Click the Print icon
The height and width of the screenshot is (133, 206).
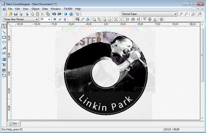21,14
